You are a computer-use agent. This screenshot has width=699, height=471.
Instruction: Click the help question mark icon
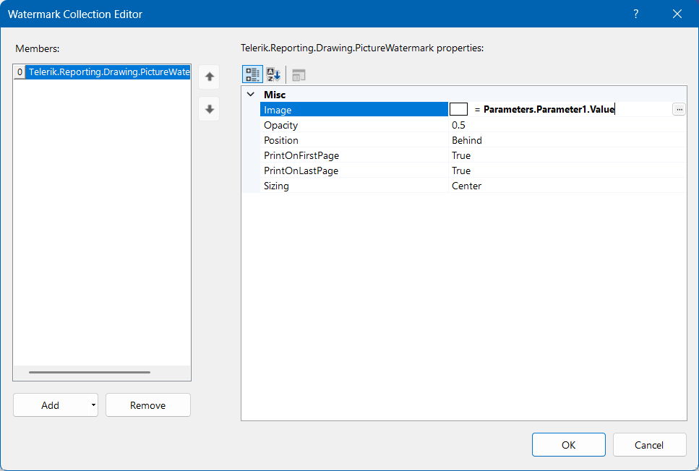[x=636, y=14]
